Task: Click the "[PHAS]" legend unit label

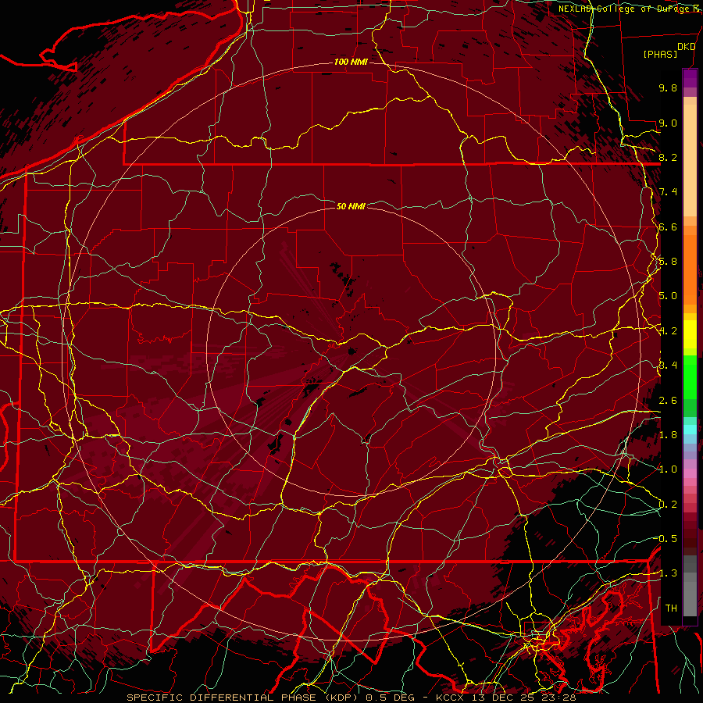Action: click(660, 54)
